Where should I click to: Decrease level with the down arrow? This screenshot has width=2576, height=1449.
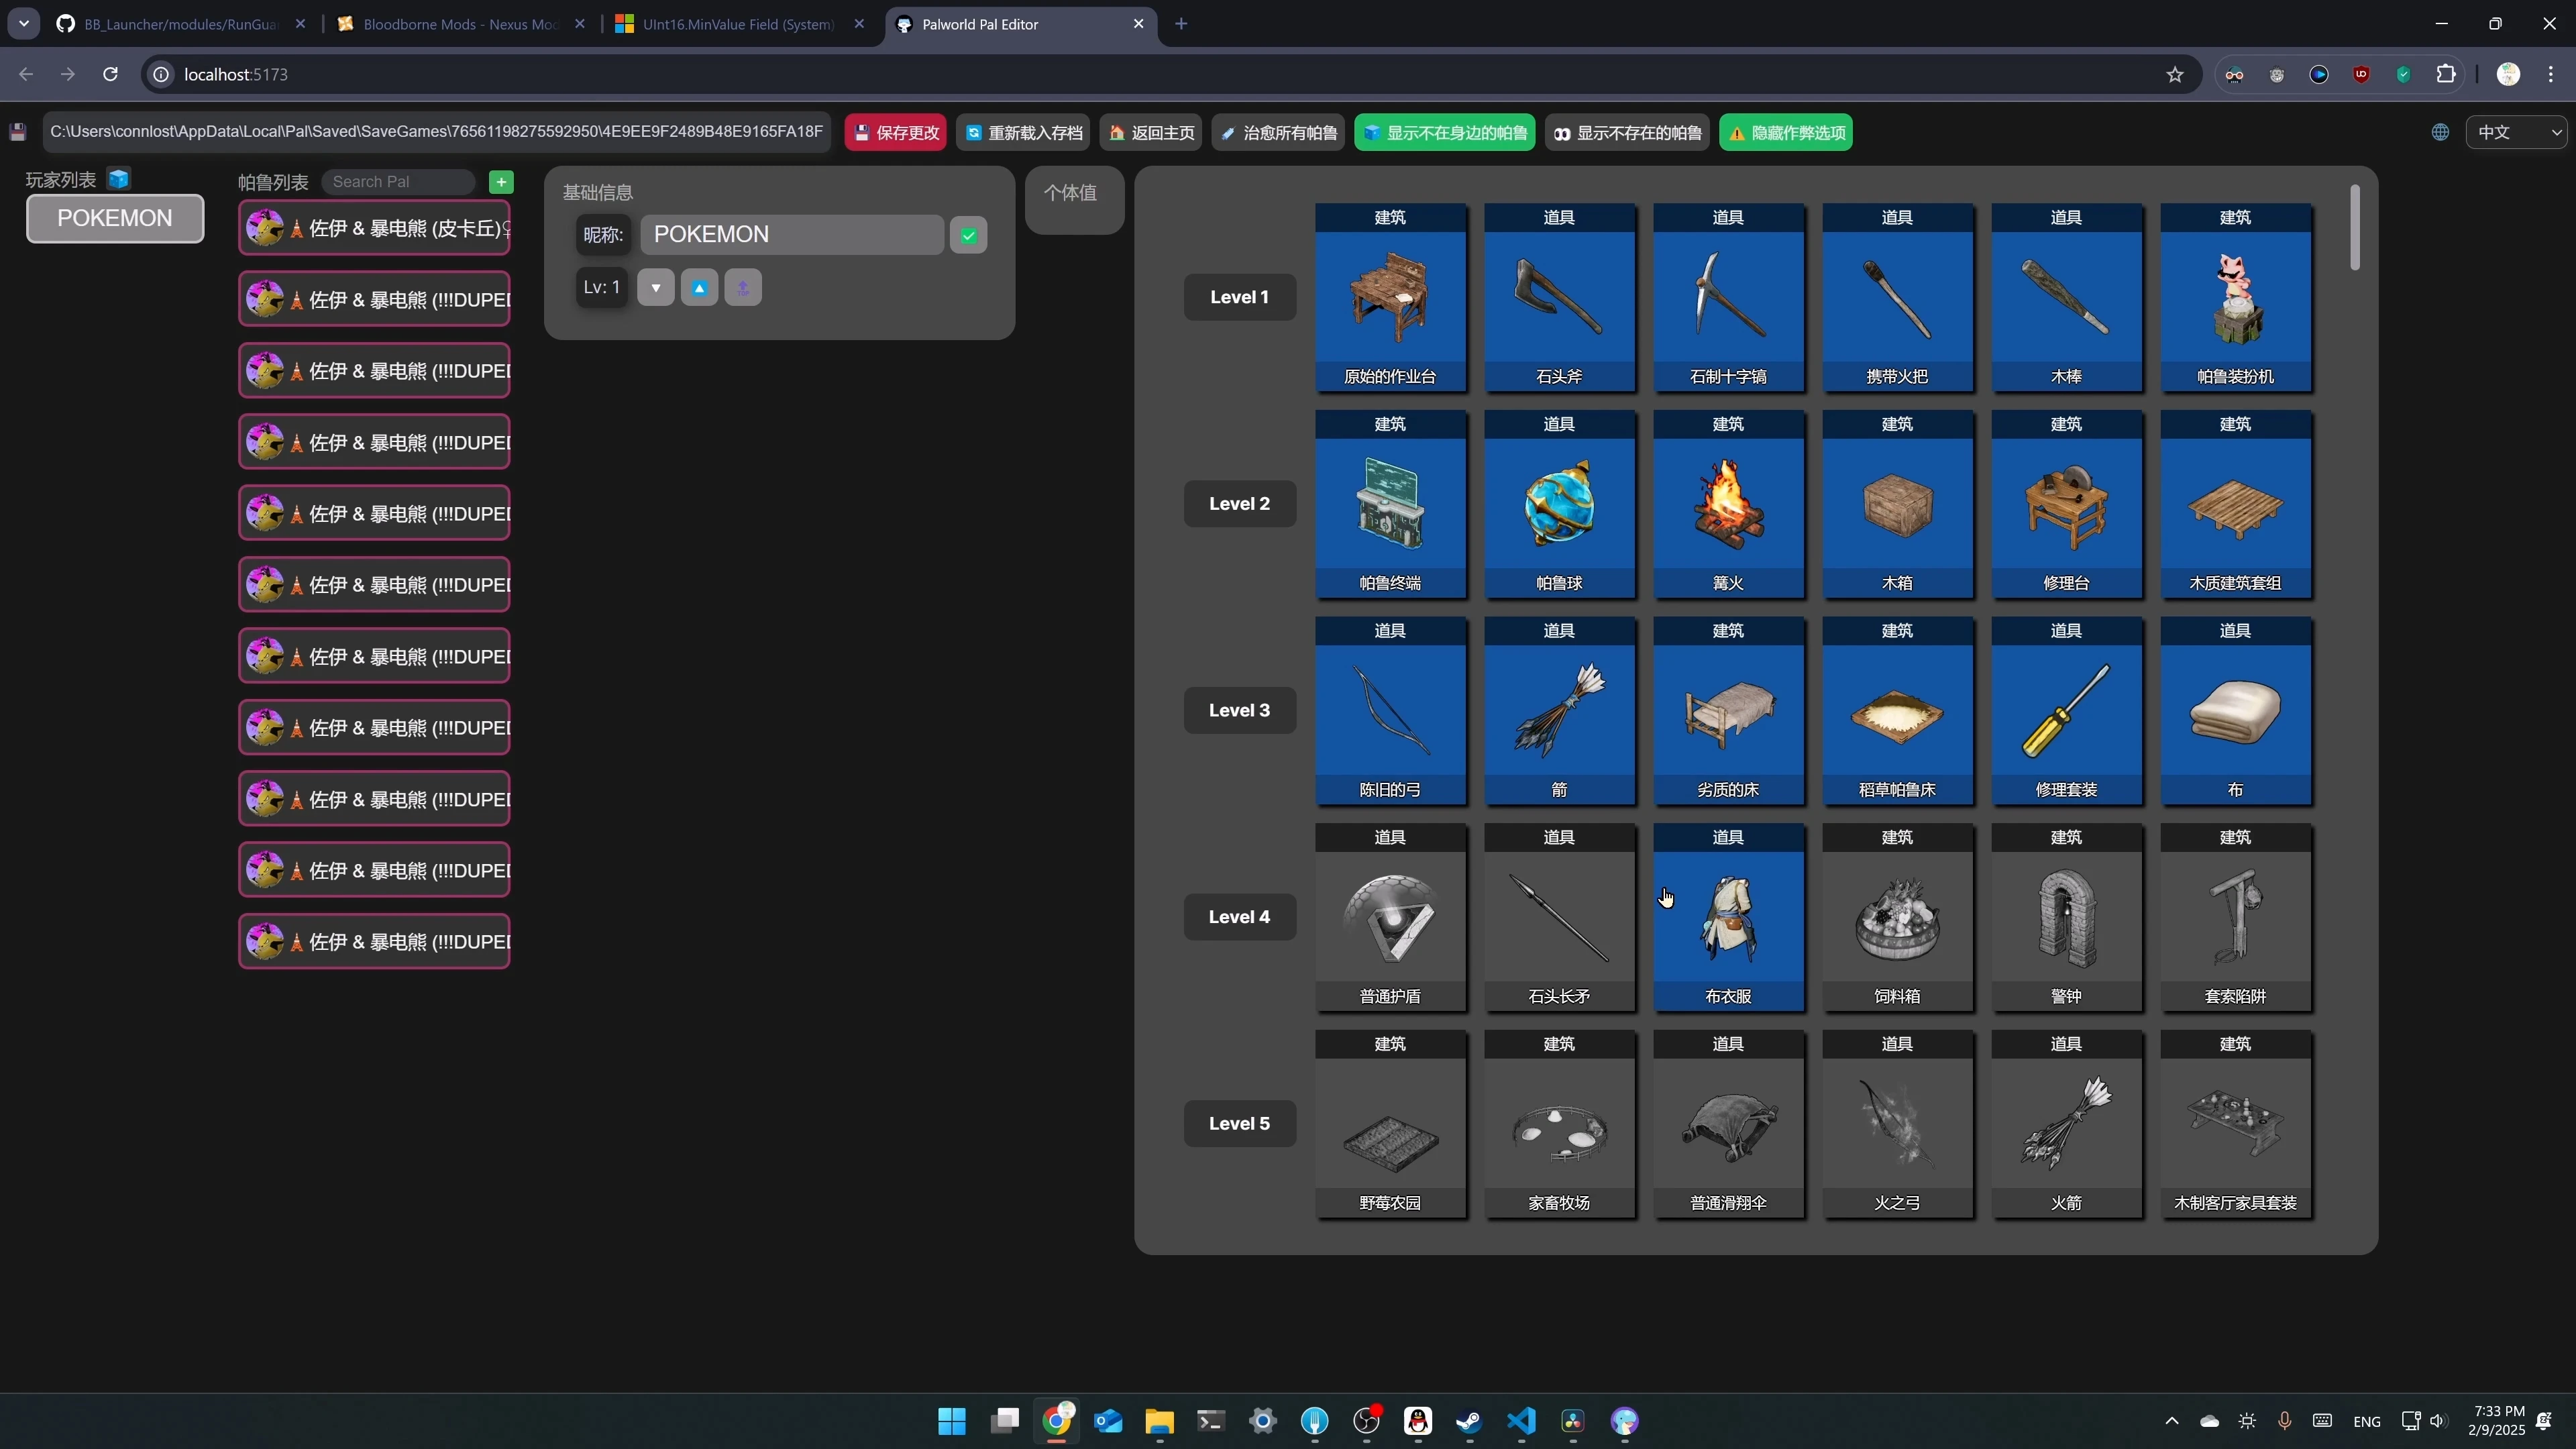click(x=656, y=288)
